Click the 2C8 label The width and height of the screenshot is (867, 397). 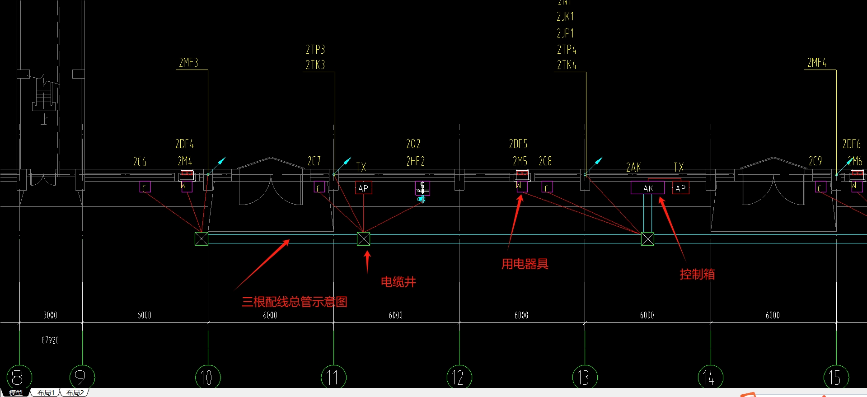point(545,161)
